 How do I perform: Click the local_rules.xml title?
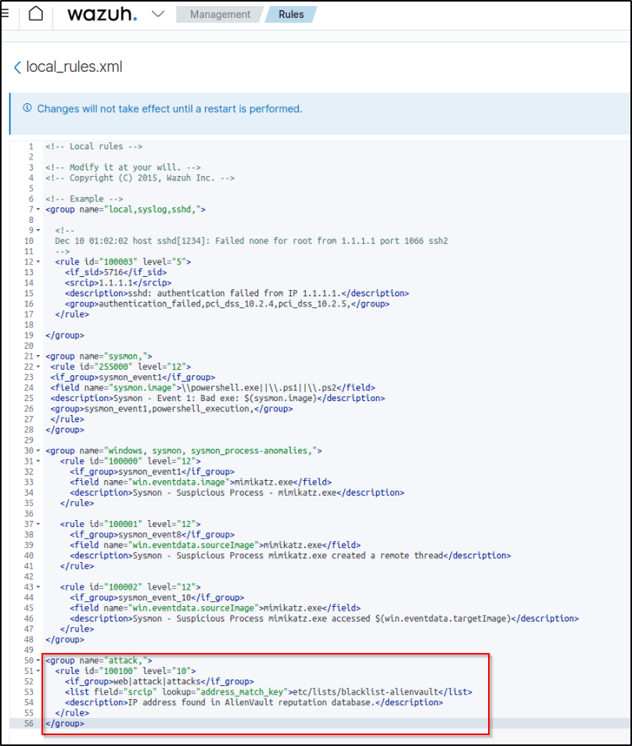click(x=74, y=67)
